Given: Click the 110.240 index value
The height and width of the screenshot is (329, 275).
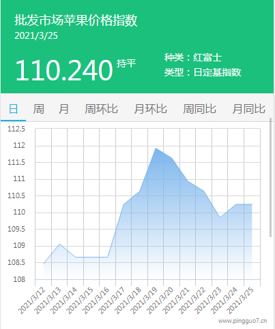Looking at the screenshot, I should click(64, 70).
